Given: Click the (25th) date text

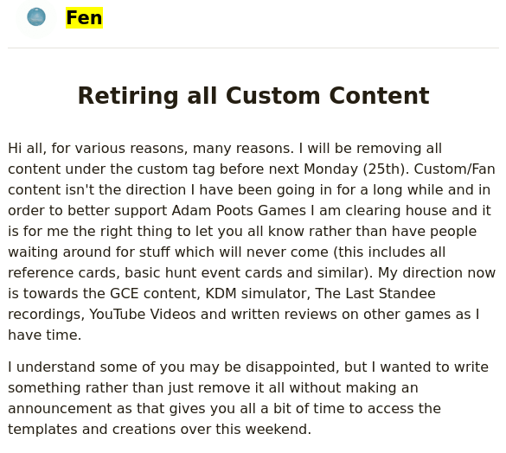Looking at the screenshot, I should pyautogui.click(x=386, y=169).
